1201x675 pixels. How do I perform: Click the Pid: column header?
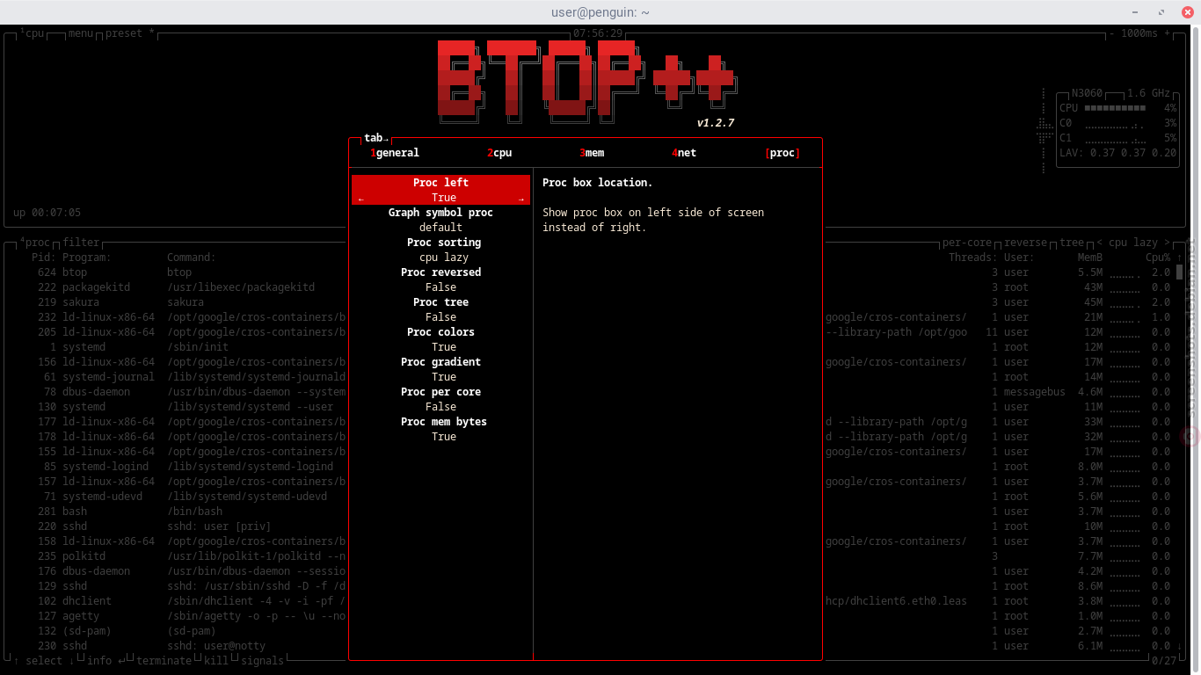tap(44, 258)
